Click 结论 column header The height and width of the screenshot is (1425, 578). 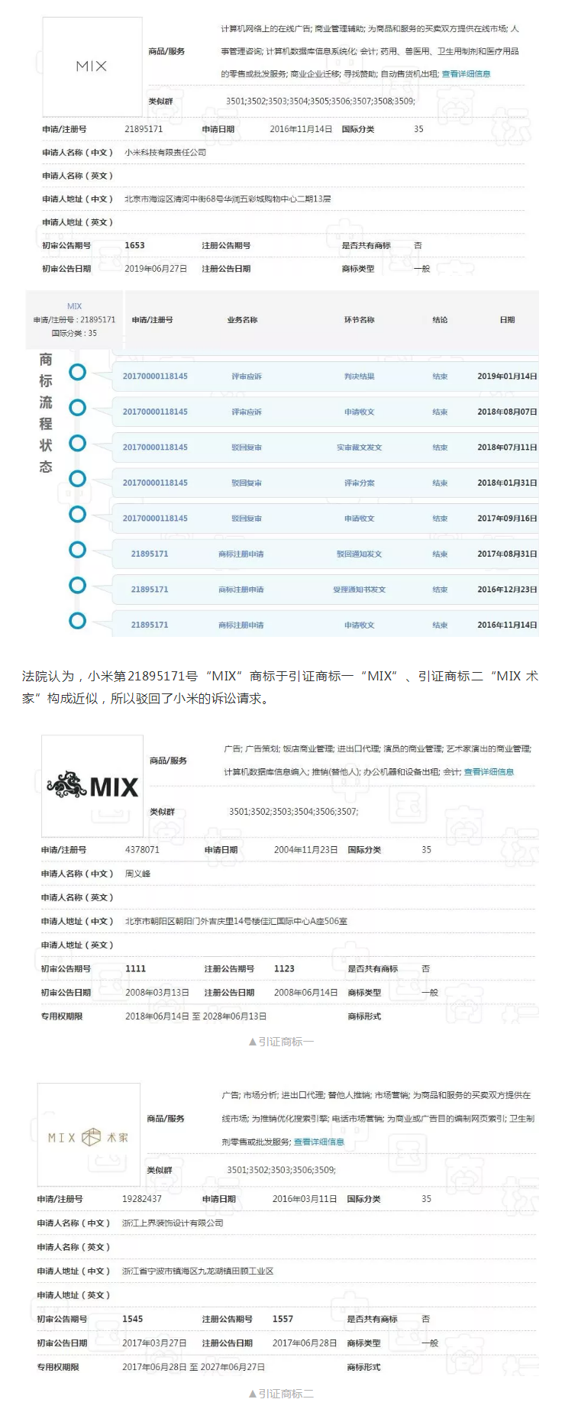click(x=440, y=320)
